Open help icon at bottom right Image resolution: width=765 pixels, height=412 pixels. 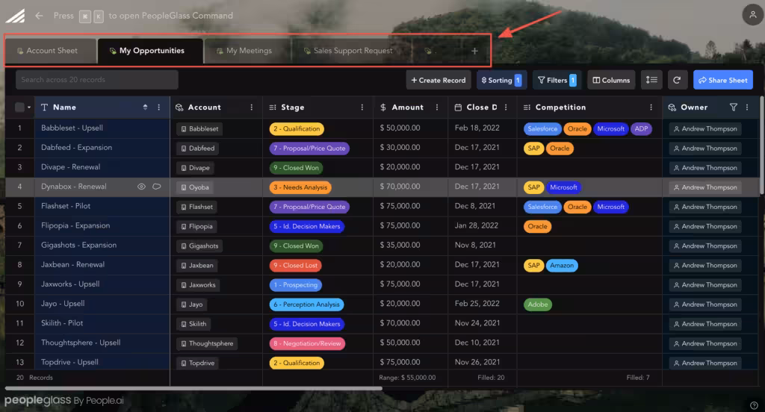click(x=754, y=405)
